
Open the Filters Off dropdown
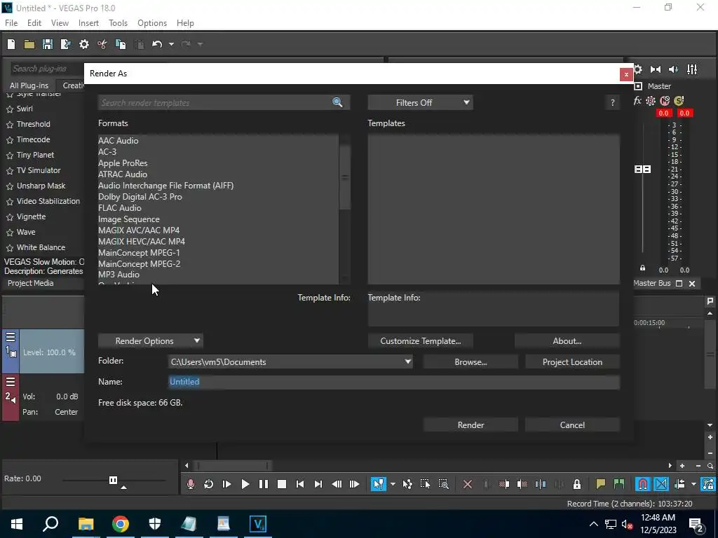click(x=421, y=102)
